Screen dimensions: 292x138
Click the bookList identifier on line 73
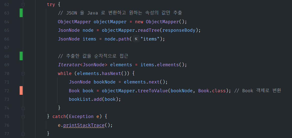(x=80, y=99)
